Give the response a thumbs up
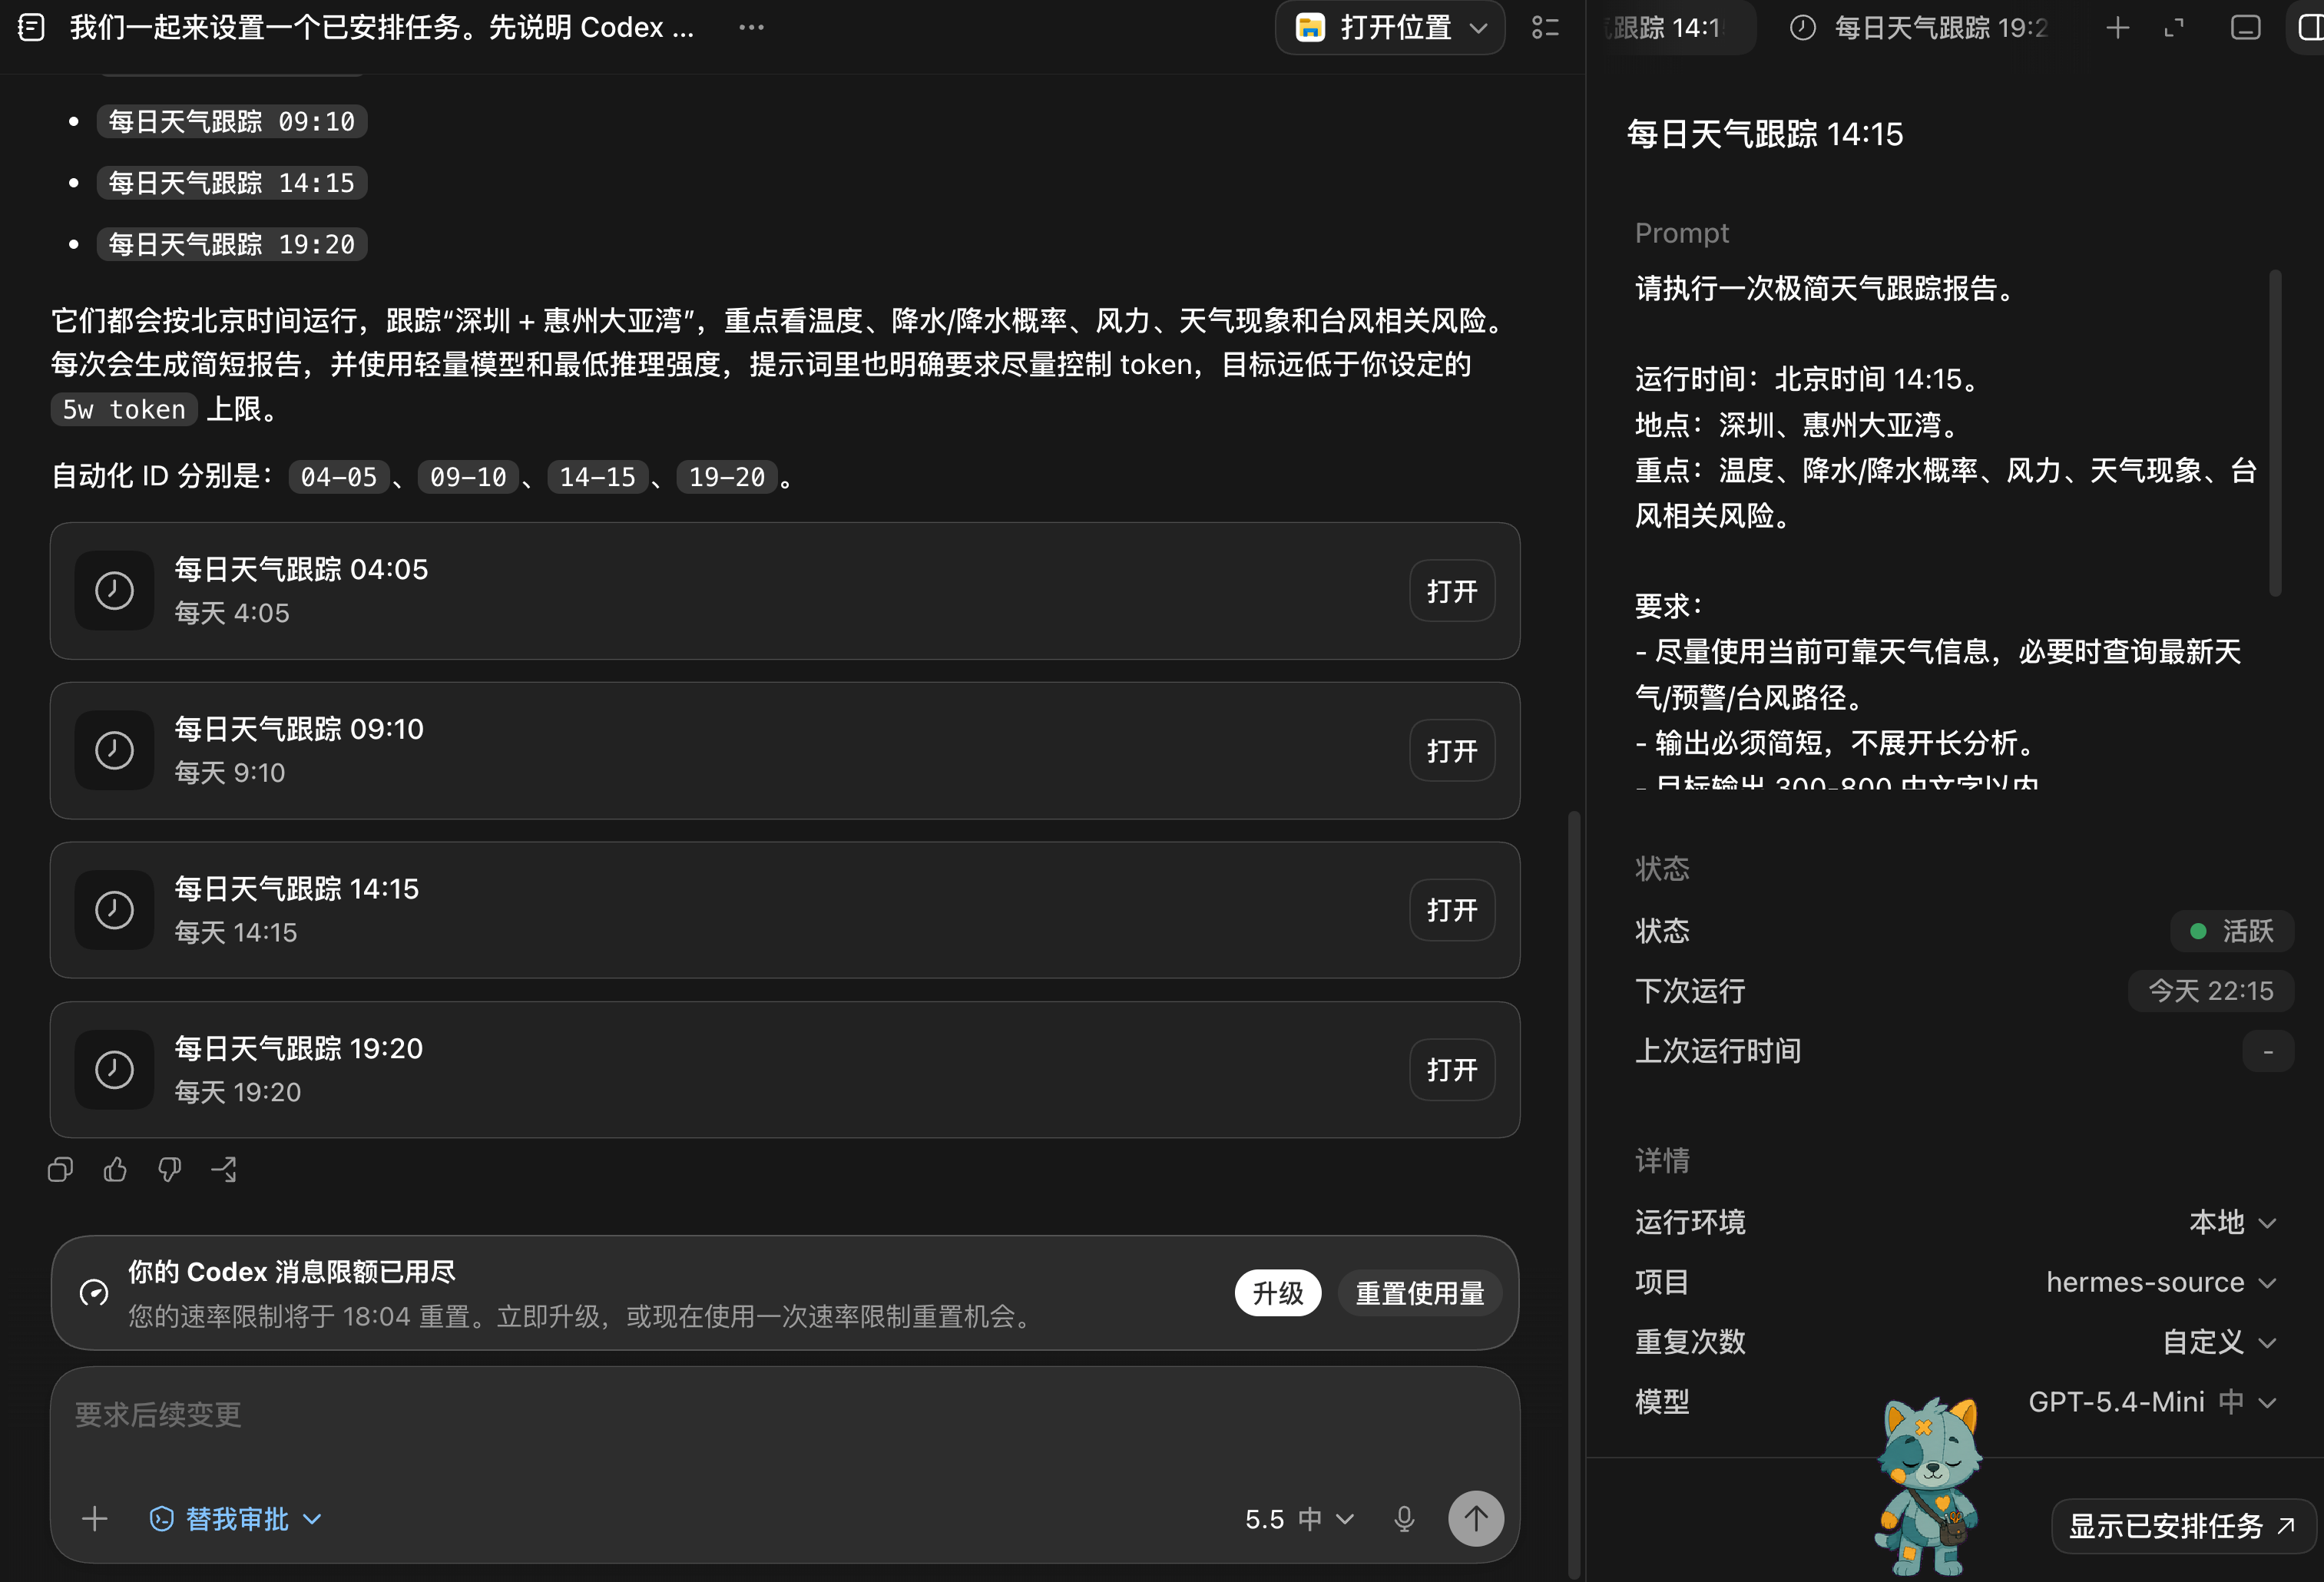 point(115,1169)
